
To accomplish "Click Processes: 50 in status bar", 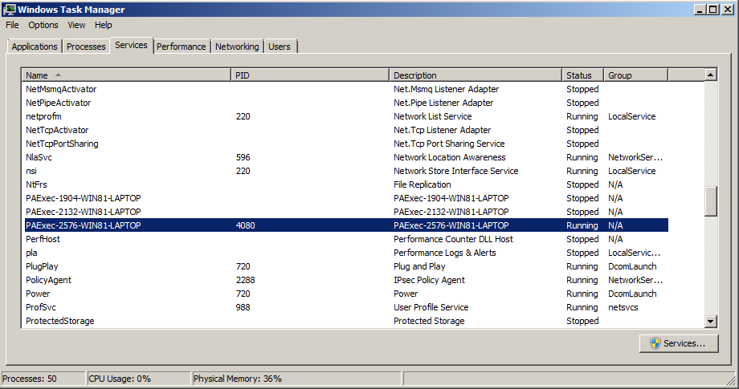I will pyautogui.click(x=30, y=379).
